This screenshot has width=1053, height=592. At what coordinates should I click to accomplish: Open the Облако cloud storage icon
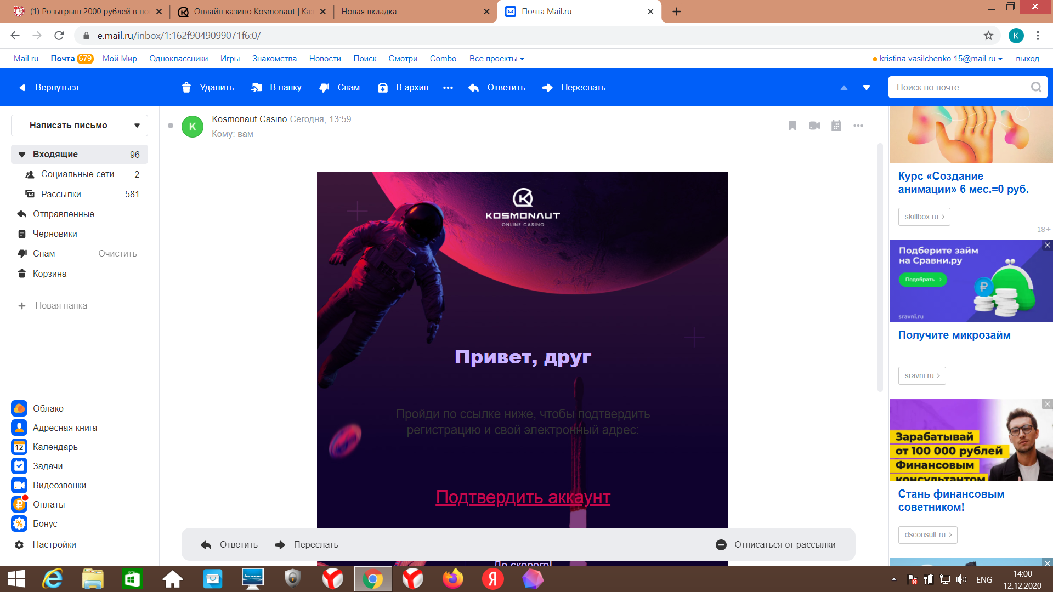tap(19, 408)
